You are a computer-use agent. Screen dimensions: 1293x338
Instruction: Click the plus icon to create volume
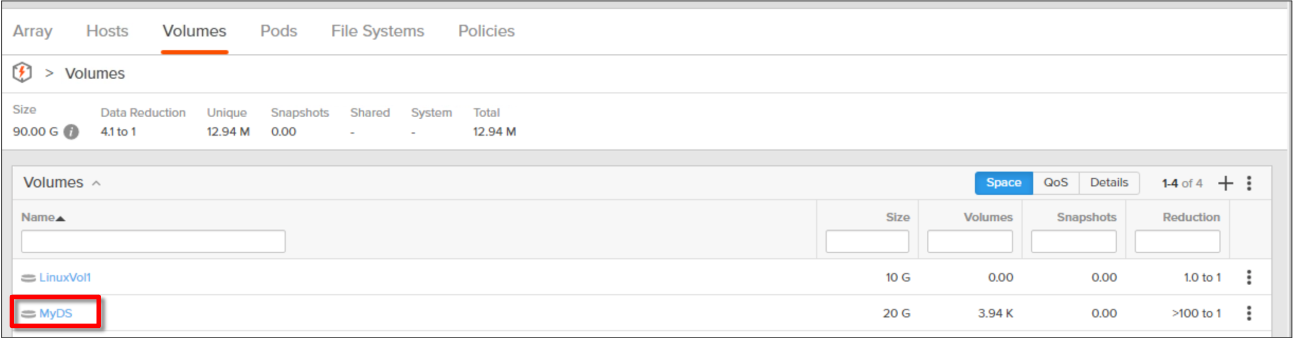[1225, 183]
